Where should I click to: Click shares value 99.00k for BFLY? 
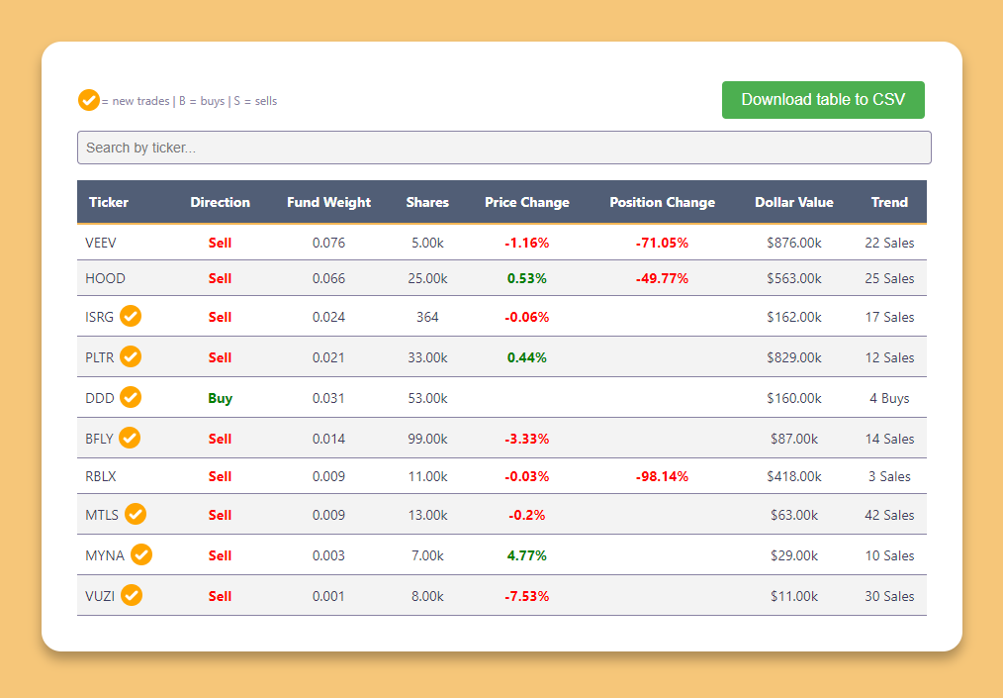(x=427, y=439)
